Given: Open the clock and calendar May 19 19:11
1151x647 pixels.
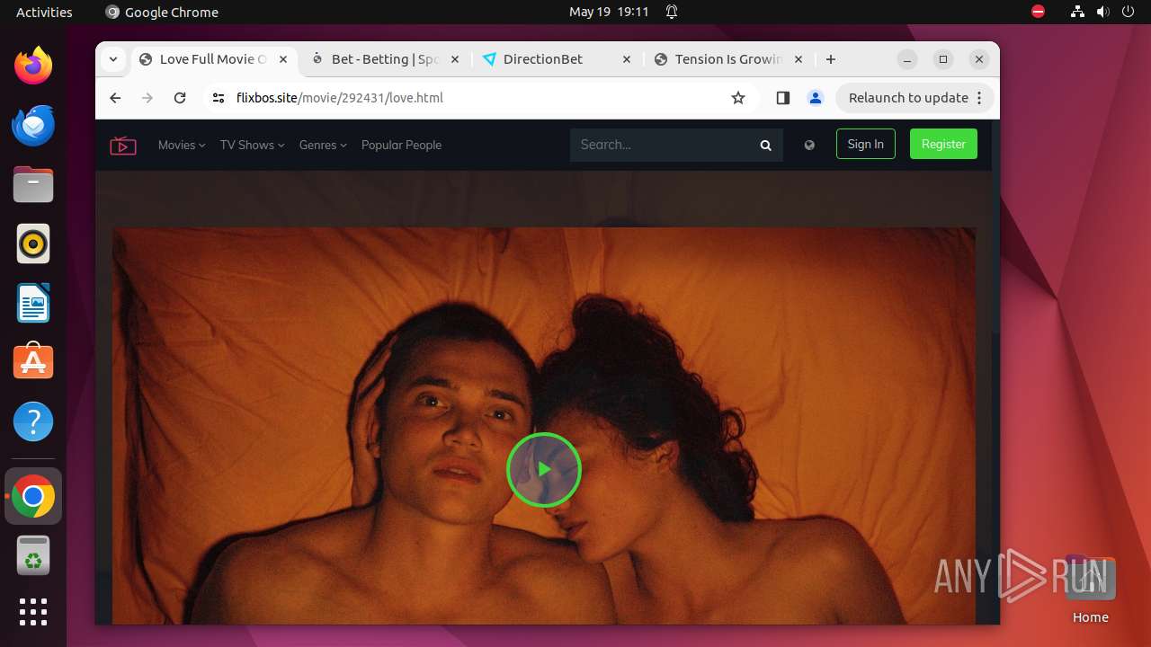Looking at the screenshot, I should [609, 12].
